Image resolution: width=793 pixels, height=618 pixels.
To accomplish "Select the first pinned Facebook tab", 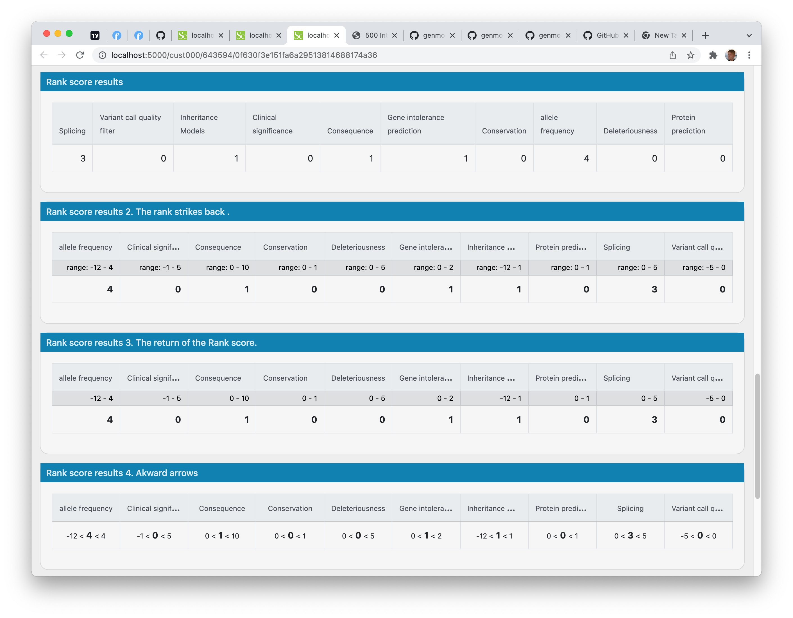I will [x=117, y=35].
